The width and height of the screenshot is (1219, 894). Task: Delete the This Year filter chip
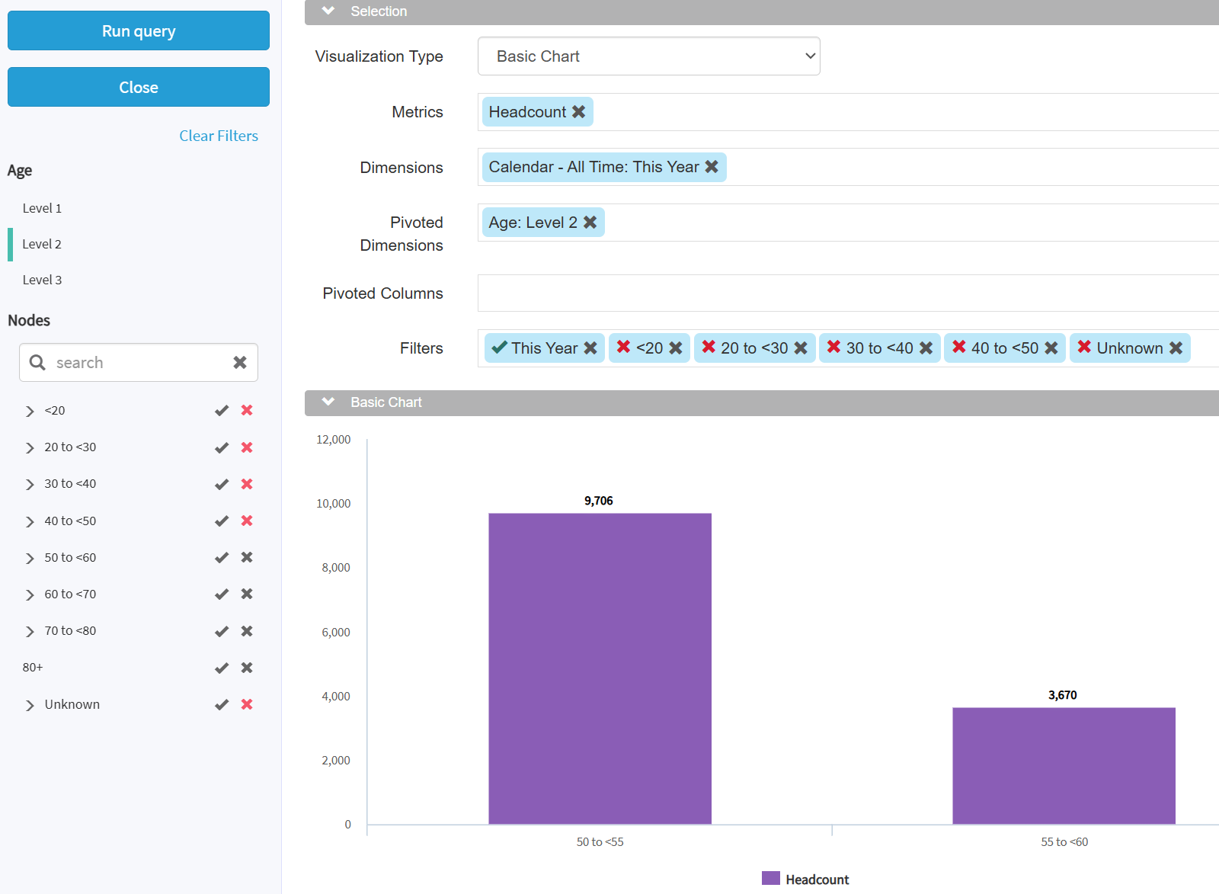590,348
